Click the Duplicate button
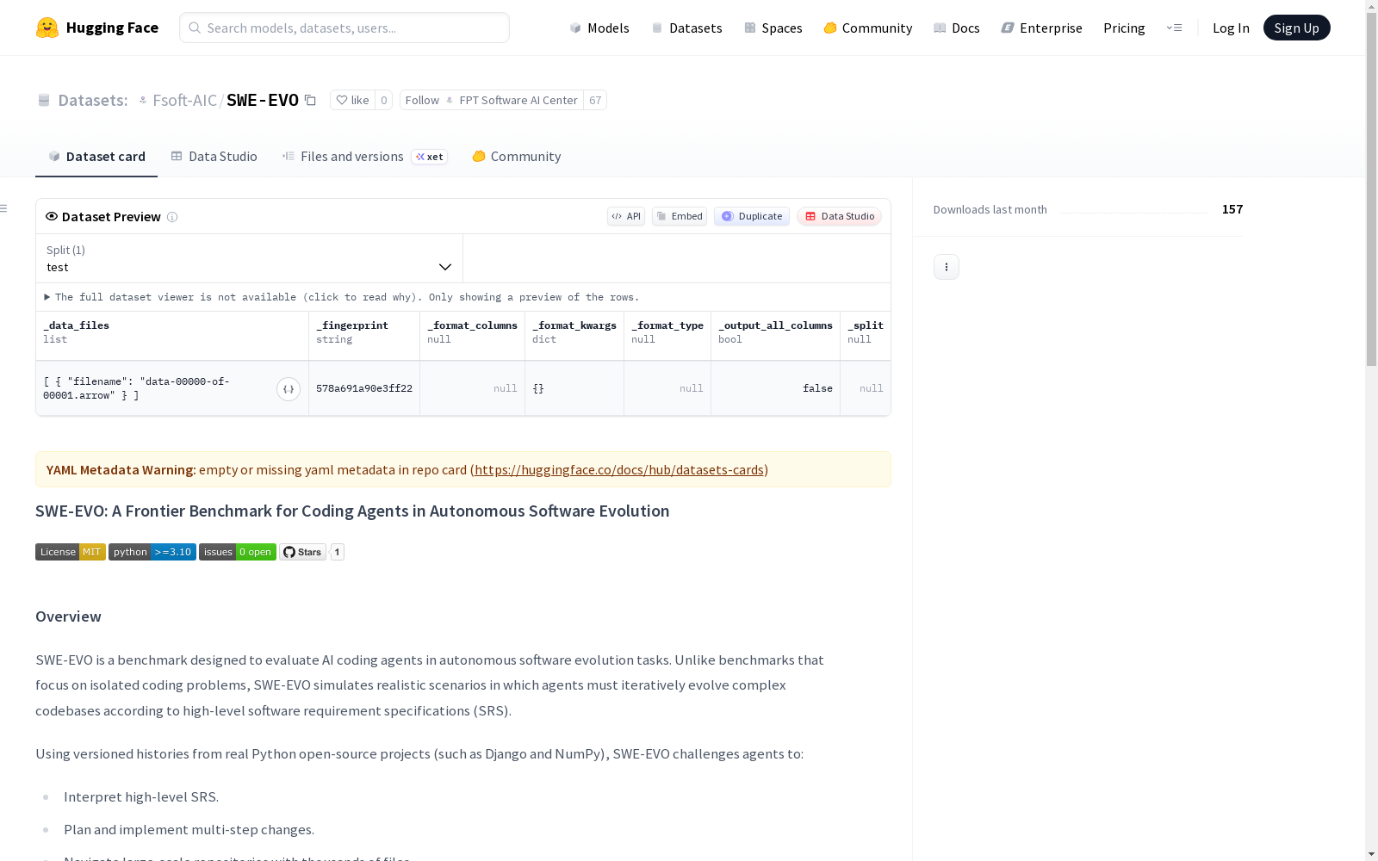 pos(752,216)
